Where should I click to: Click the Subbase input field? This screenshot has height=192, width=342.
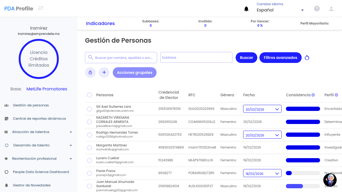tap(196, 57)
